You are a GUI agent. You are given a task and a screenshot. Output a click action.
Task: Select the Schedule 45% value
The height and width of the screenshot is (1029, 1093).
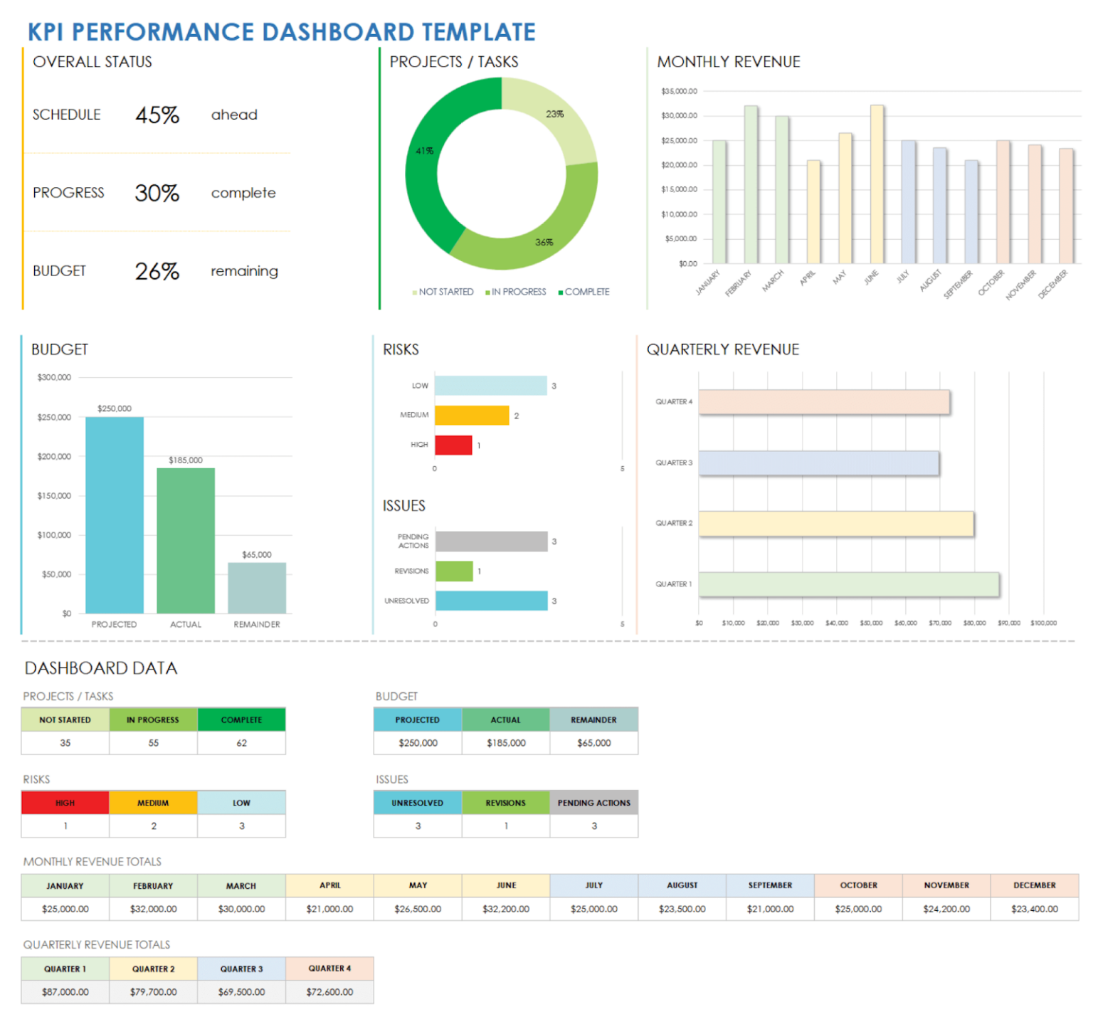click(157, 115)
